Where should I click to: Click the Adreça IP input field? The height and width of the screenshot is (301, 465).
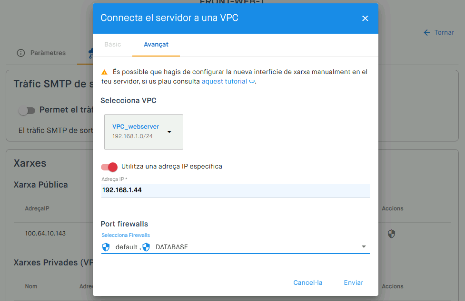point(236,190)
